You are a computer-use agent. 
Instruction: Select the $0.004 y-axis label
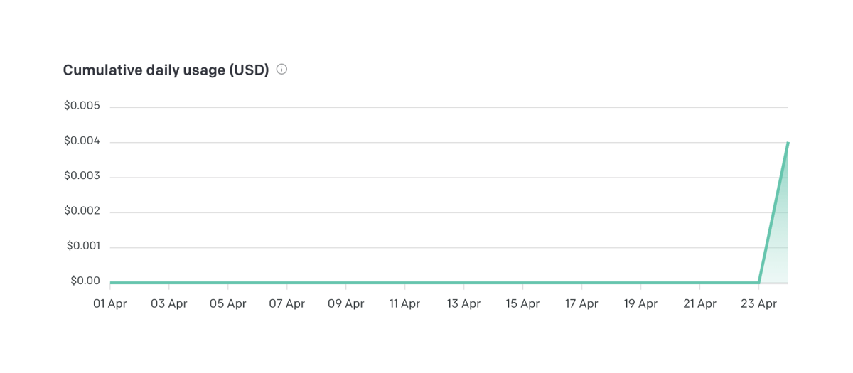pos(82,141)
